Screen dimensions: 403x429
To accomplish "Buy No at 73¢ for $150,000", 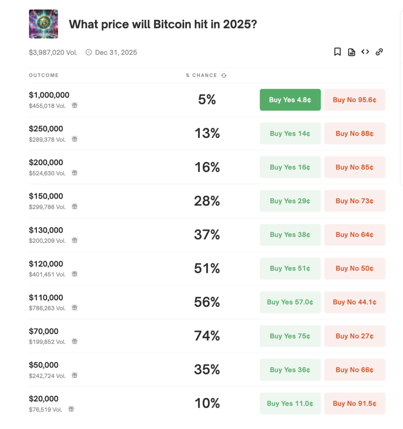I will (354, 201).
